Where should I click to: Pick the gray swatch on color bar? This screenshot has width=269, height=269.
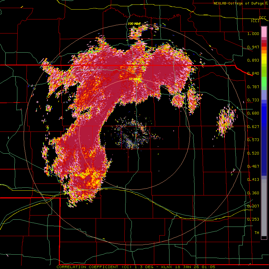tap(264, 208)
